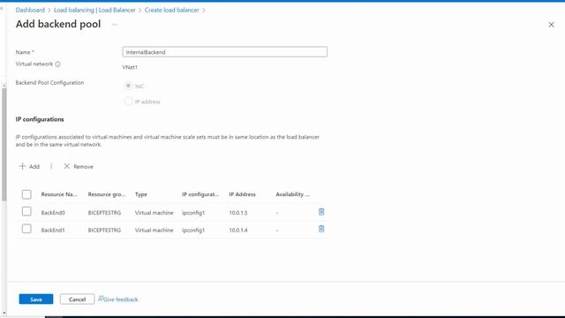Click BICEPTESTRG in the BackEnd0 row
The width and height of the screenshot is (565, 318).
click(104, 213)
